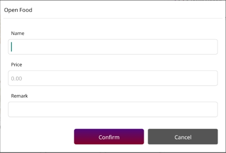Click the Price field label

(x=16, y=65)
